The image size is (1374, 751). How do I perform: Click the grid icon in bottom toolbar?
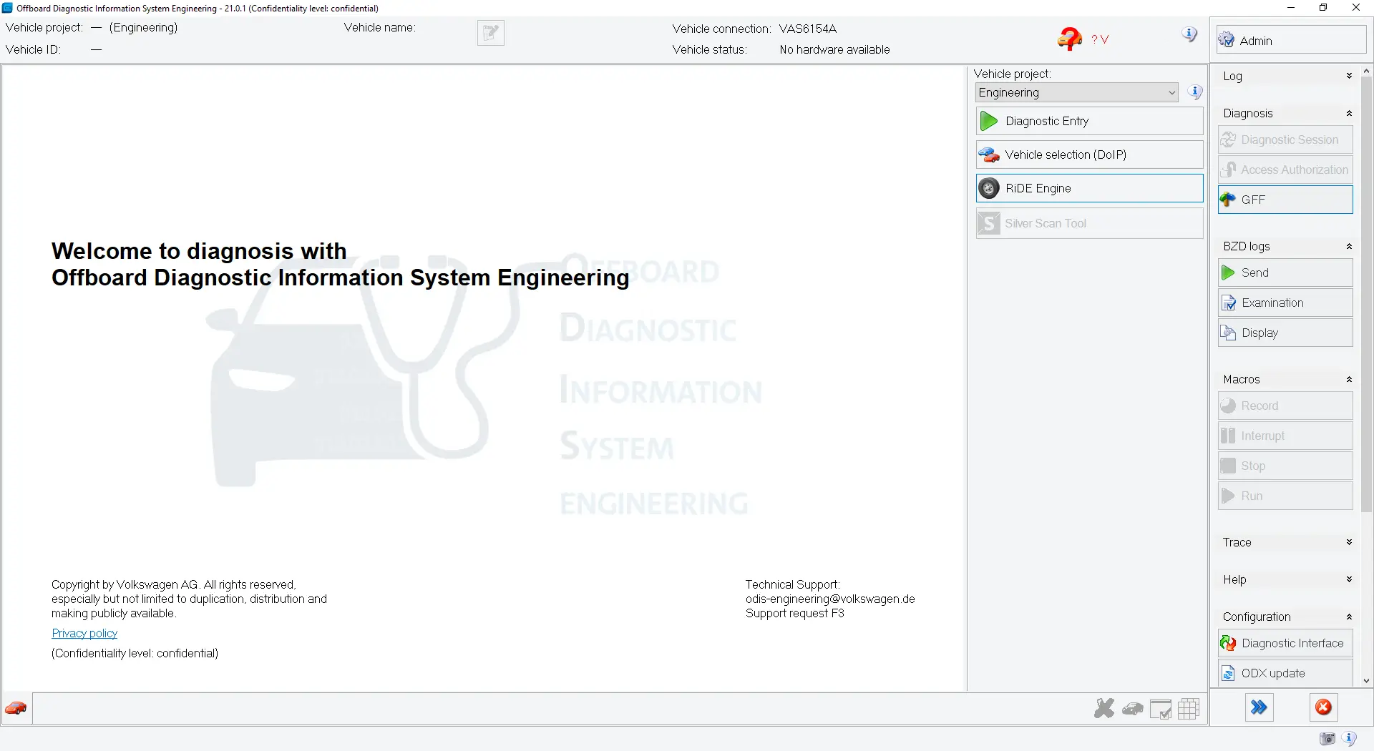tap(1189, 708)
